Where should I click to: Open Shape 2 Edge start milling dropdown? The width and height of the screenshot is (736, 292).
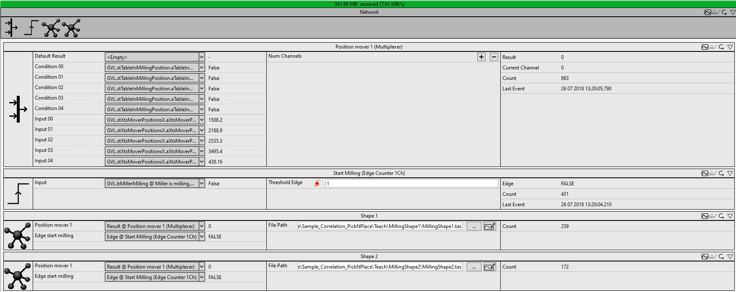click(x=155, y=277)
